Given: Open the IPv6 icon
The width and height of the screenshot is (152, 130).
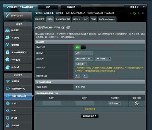Looking at the screenshot, I should click(8, 103).
